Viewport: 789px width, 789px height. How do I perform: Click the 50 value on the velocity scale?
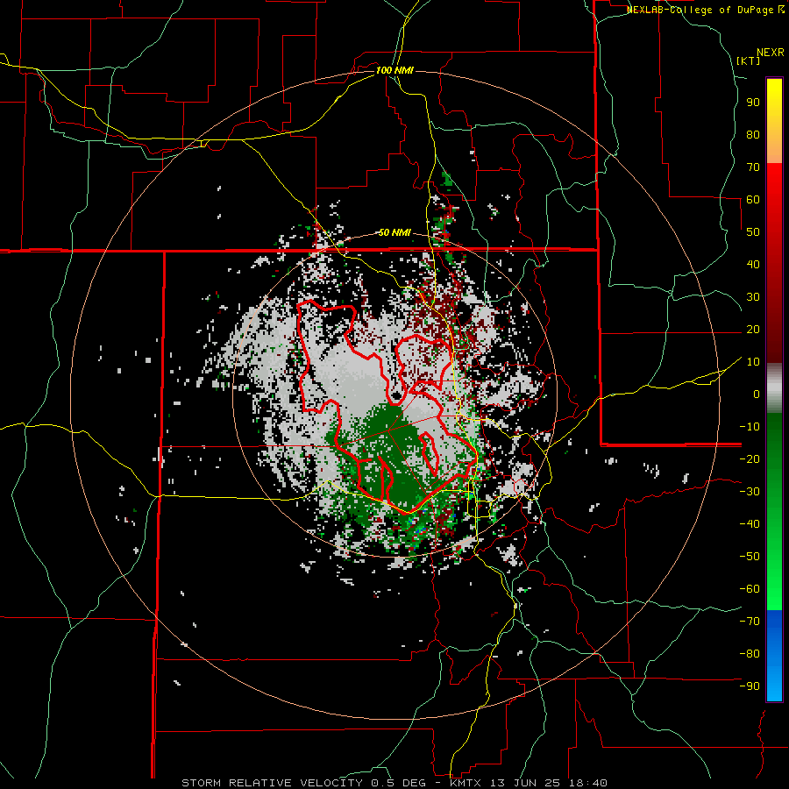pyautogui.click(x=753, y=232)
